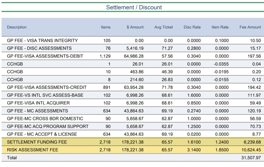Click the Description column header
The height and width of the screenshot is (167, 264).
(x=17, y=27)
